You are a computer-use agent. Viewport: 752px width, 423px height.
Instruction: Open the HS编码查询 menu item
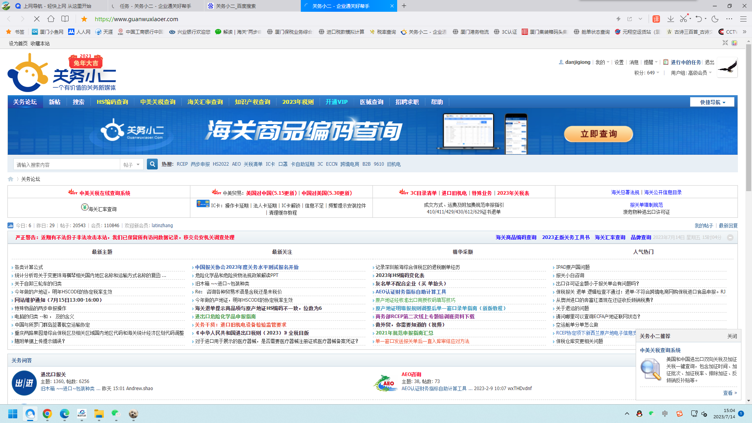pyautogui.click(x=112, y=102)
